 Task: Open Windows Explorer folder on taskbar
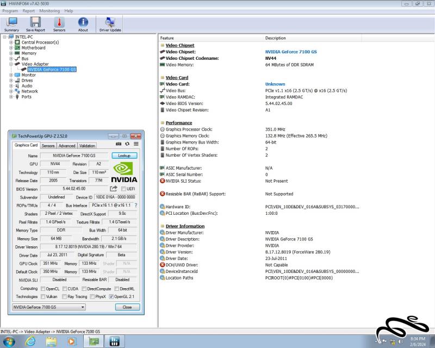pyautogui.click(x=51, y=341)
